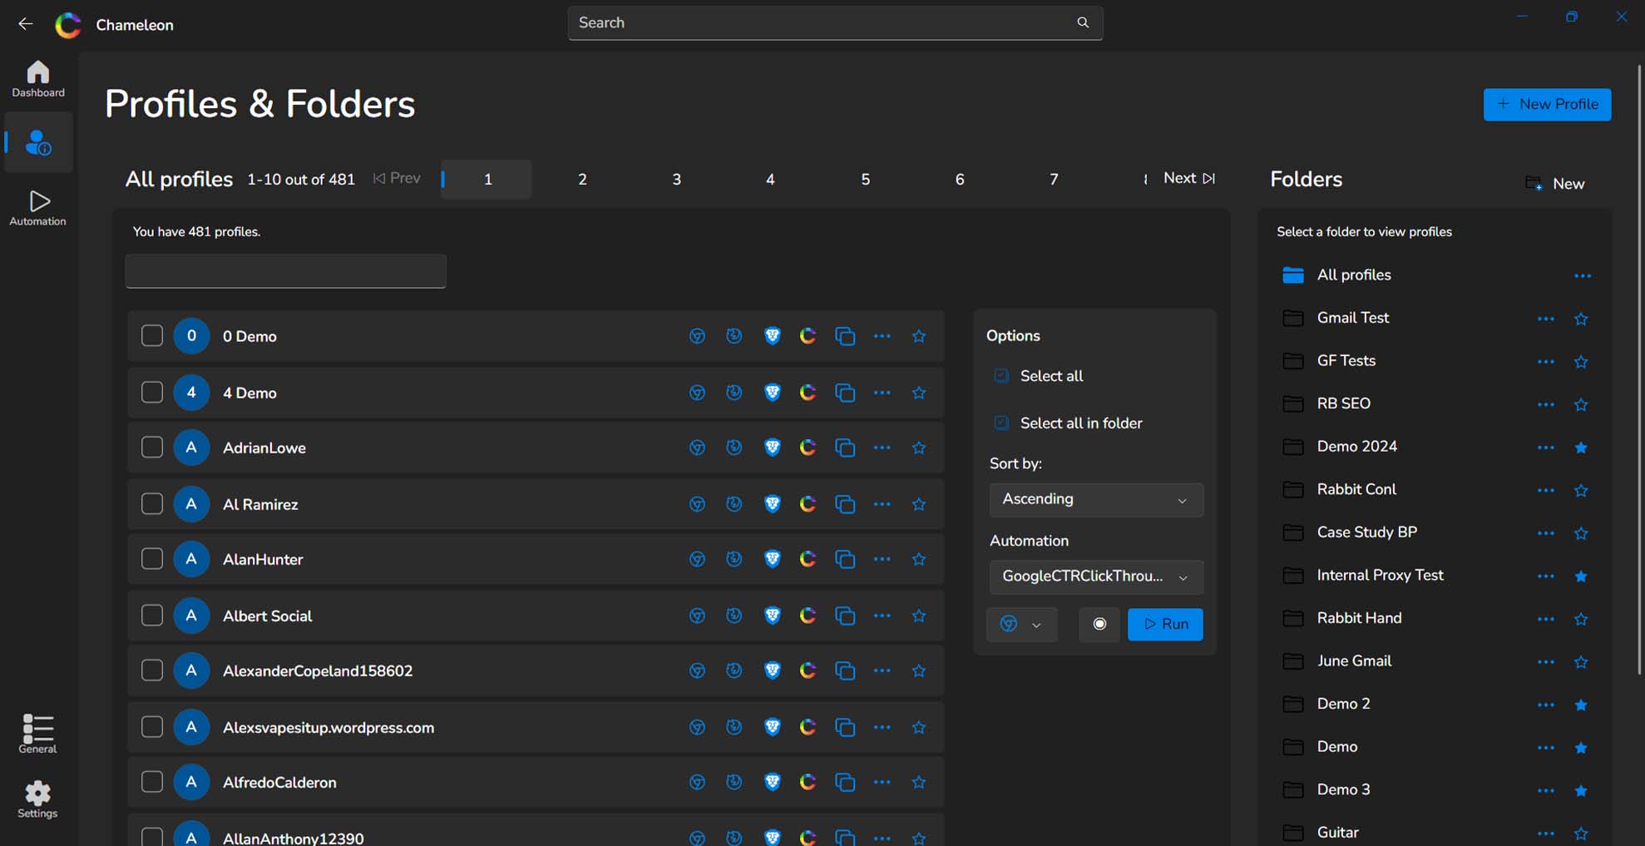Clone the 0 Demo profile
The height and width of the screenshot is (846, 1645).
point(845,336)
